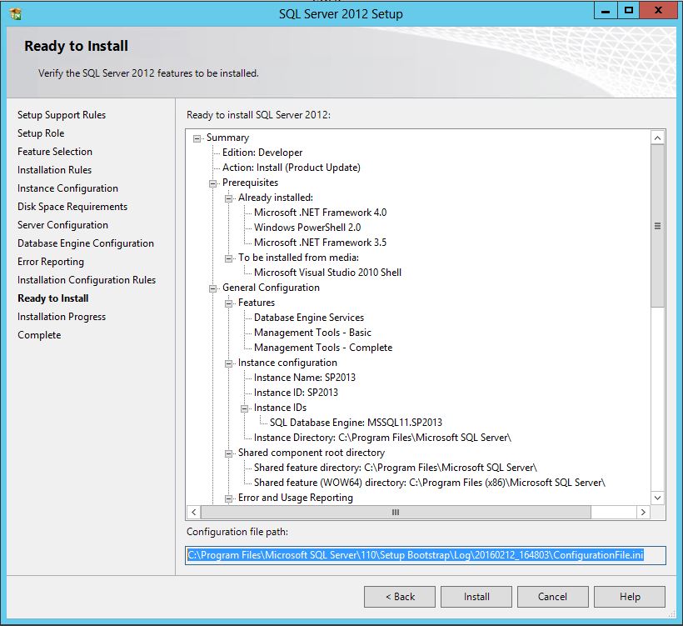Click the horizontal scrollbar thumb
Viewport: 683px width, 626px height.
tap(396, 513)
